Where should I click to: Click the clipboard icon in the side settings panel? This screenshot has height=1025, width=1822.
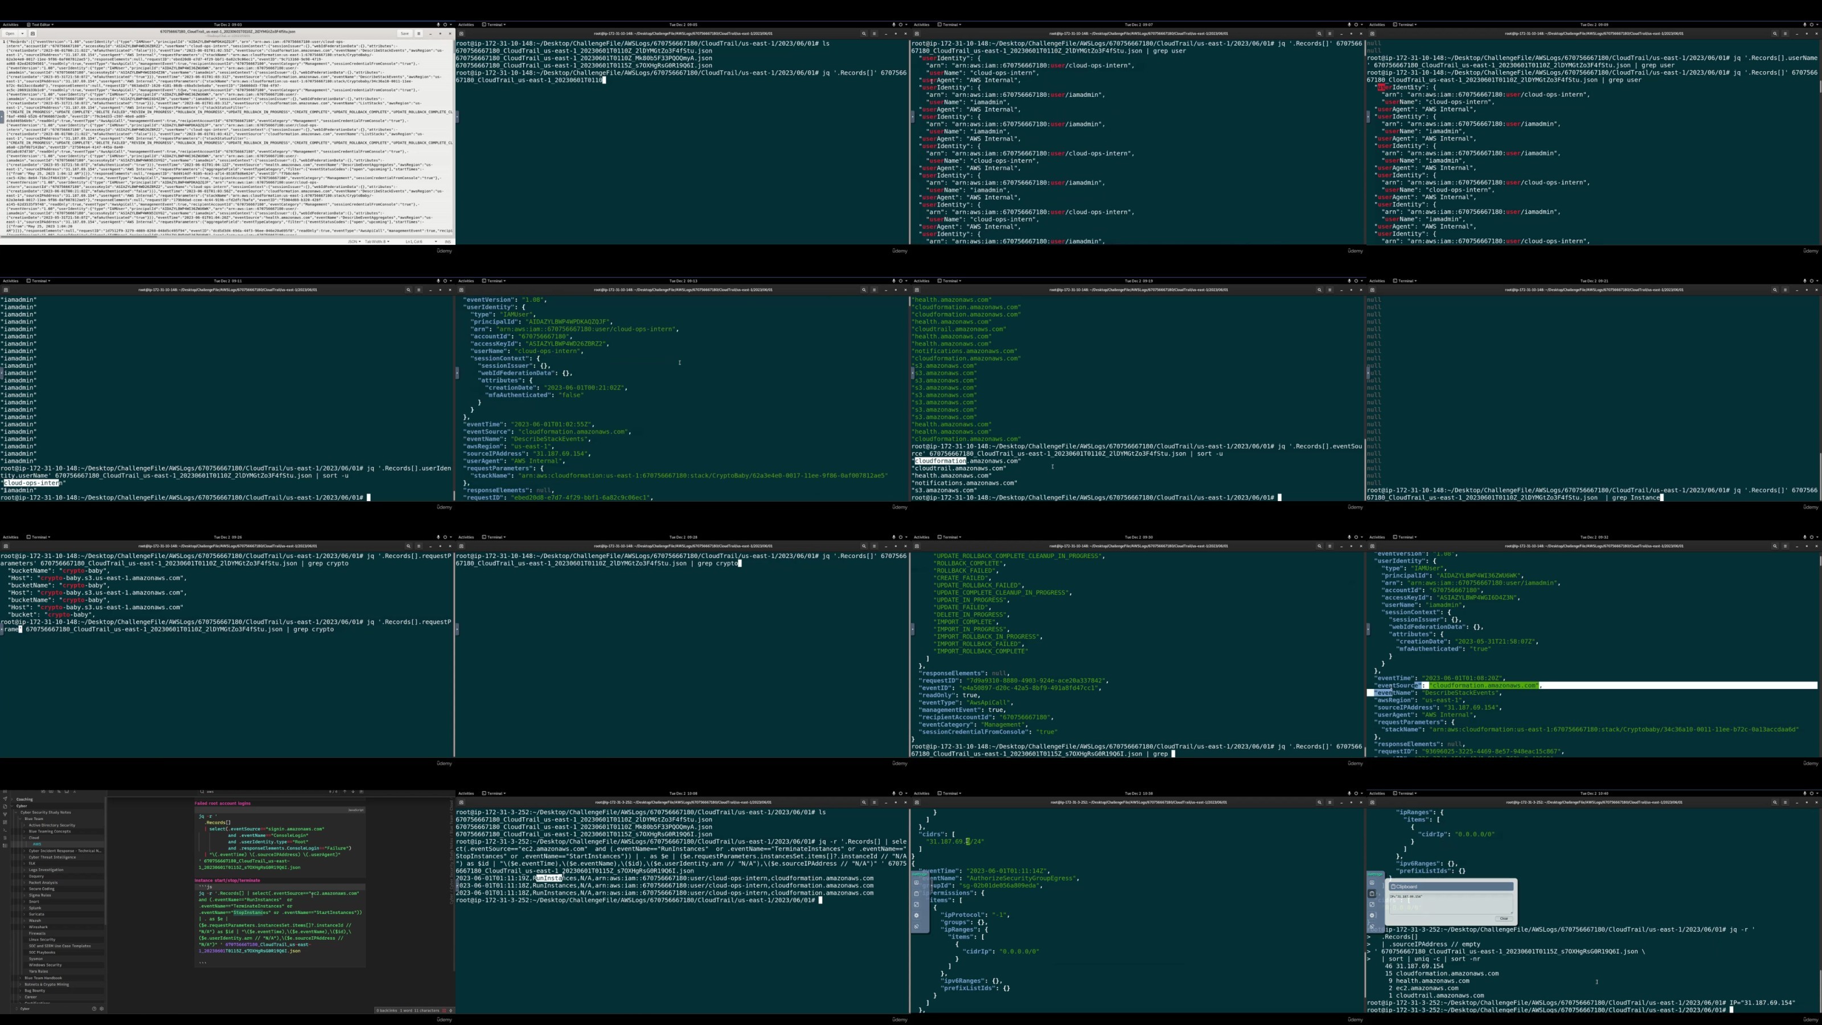pyautogui.click(x=1372, y=894)
